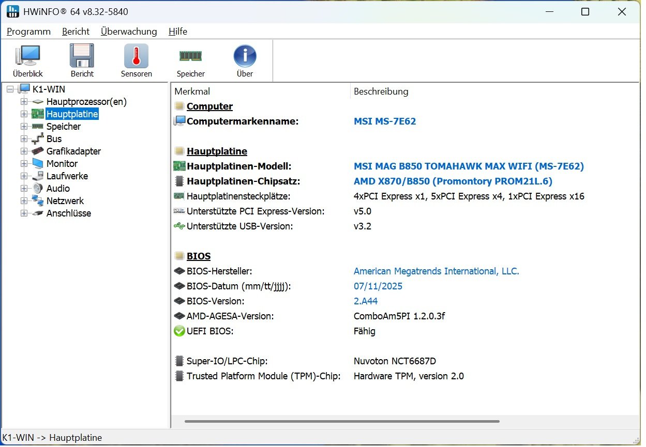Expand the Laufwerke tree node

24,176
